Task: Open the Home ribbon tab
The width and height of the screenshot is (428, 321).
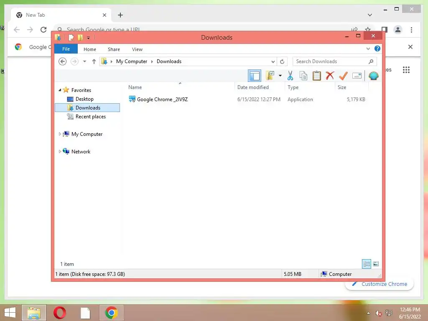Action: point(90,49)
